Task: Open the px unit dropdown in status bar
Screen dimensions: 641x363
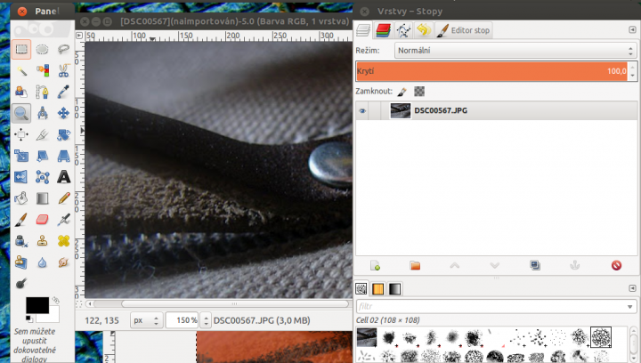Action: pyautogui.click(x=146, y=320)
